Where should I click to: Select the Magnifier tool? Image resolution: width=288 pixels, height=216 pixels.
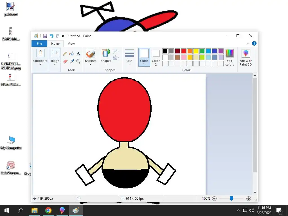78,61
